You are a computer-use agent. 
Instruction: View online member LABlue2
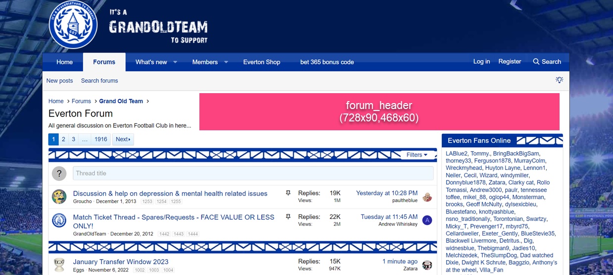[456, 154]
